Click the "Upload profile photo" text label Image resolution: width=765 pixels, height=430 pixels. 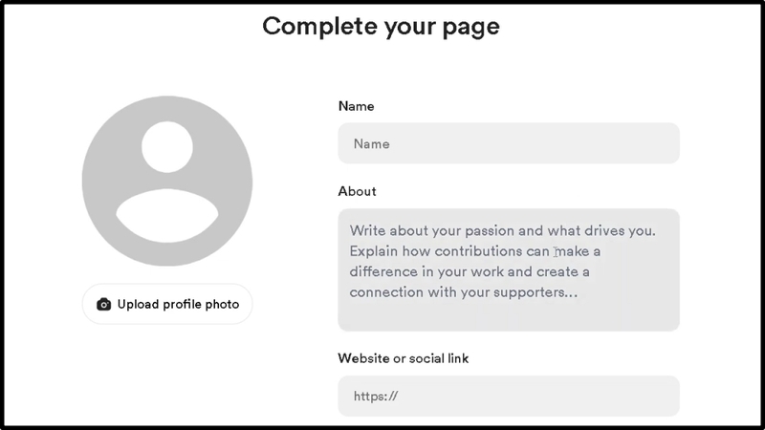pos(177,305)
